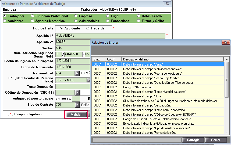Select error 'Debe informar el campo Descripción'
Image resolution: width=231 pixels, height=145 pixels.
click(x=158, y=105)
